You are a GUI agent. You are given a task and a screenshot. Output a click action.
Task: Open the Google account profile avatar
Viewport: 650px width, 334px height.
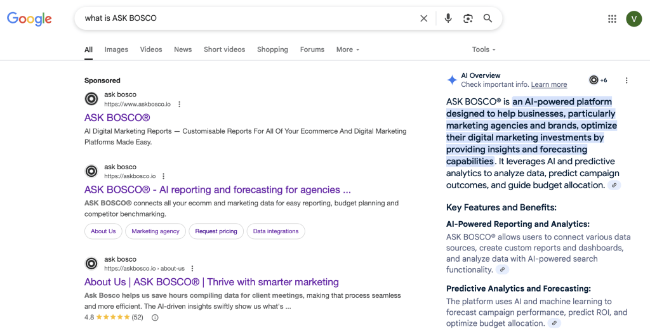coord(633,19)
